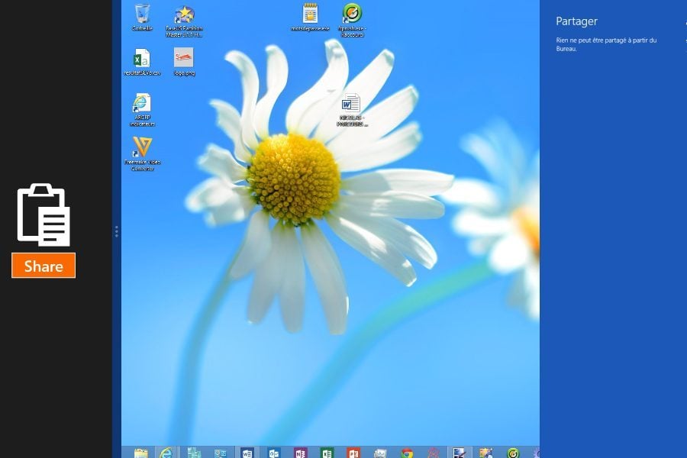
Task: Open Google Chrome from taskbar
Action: pyautogui.click(x=407, y=453)
